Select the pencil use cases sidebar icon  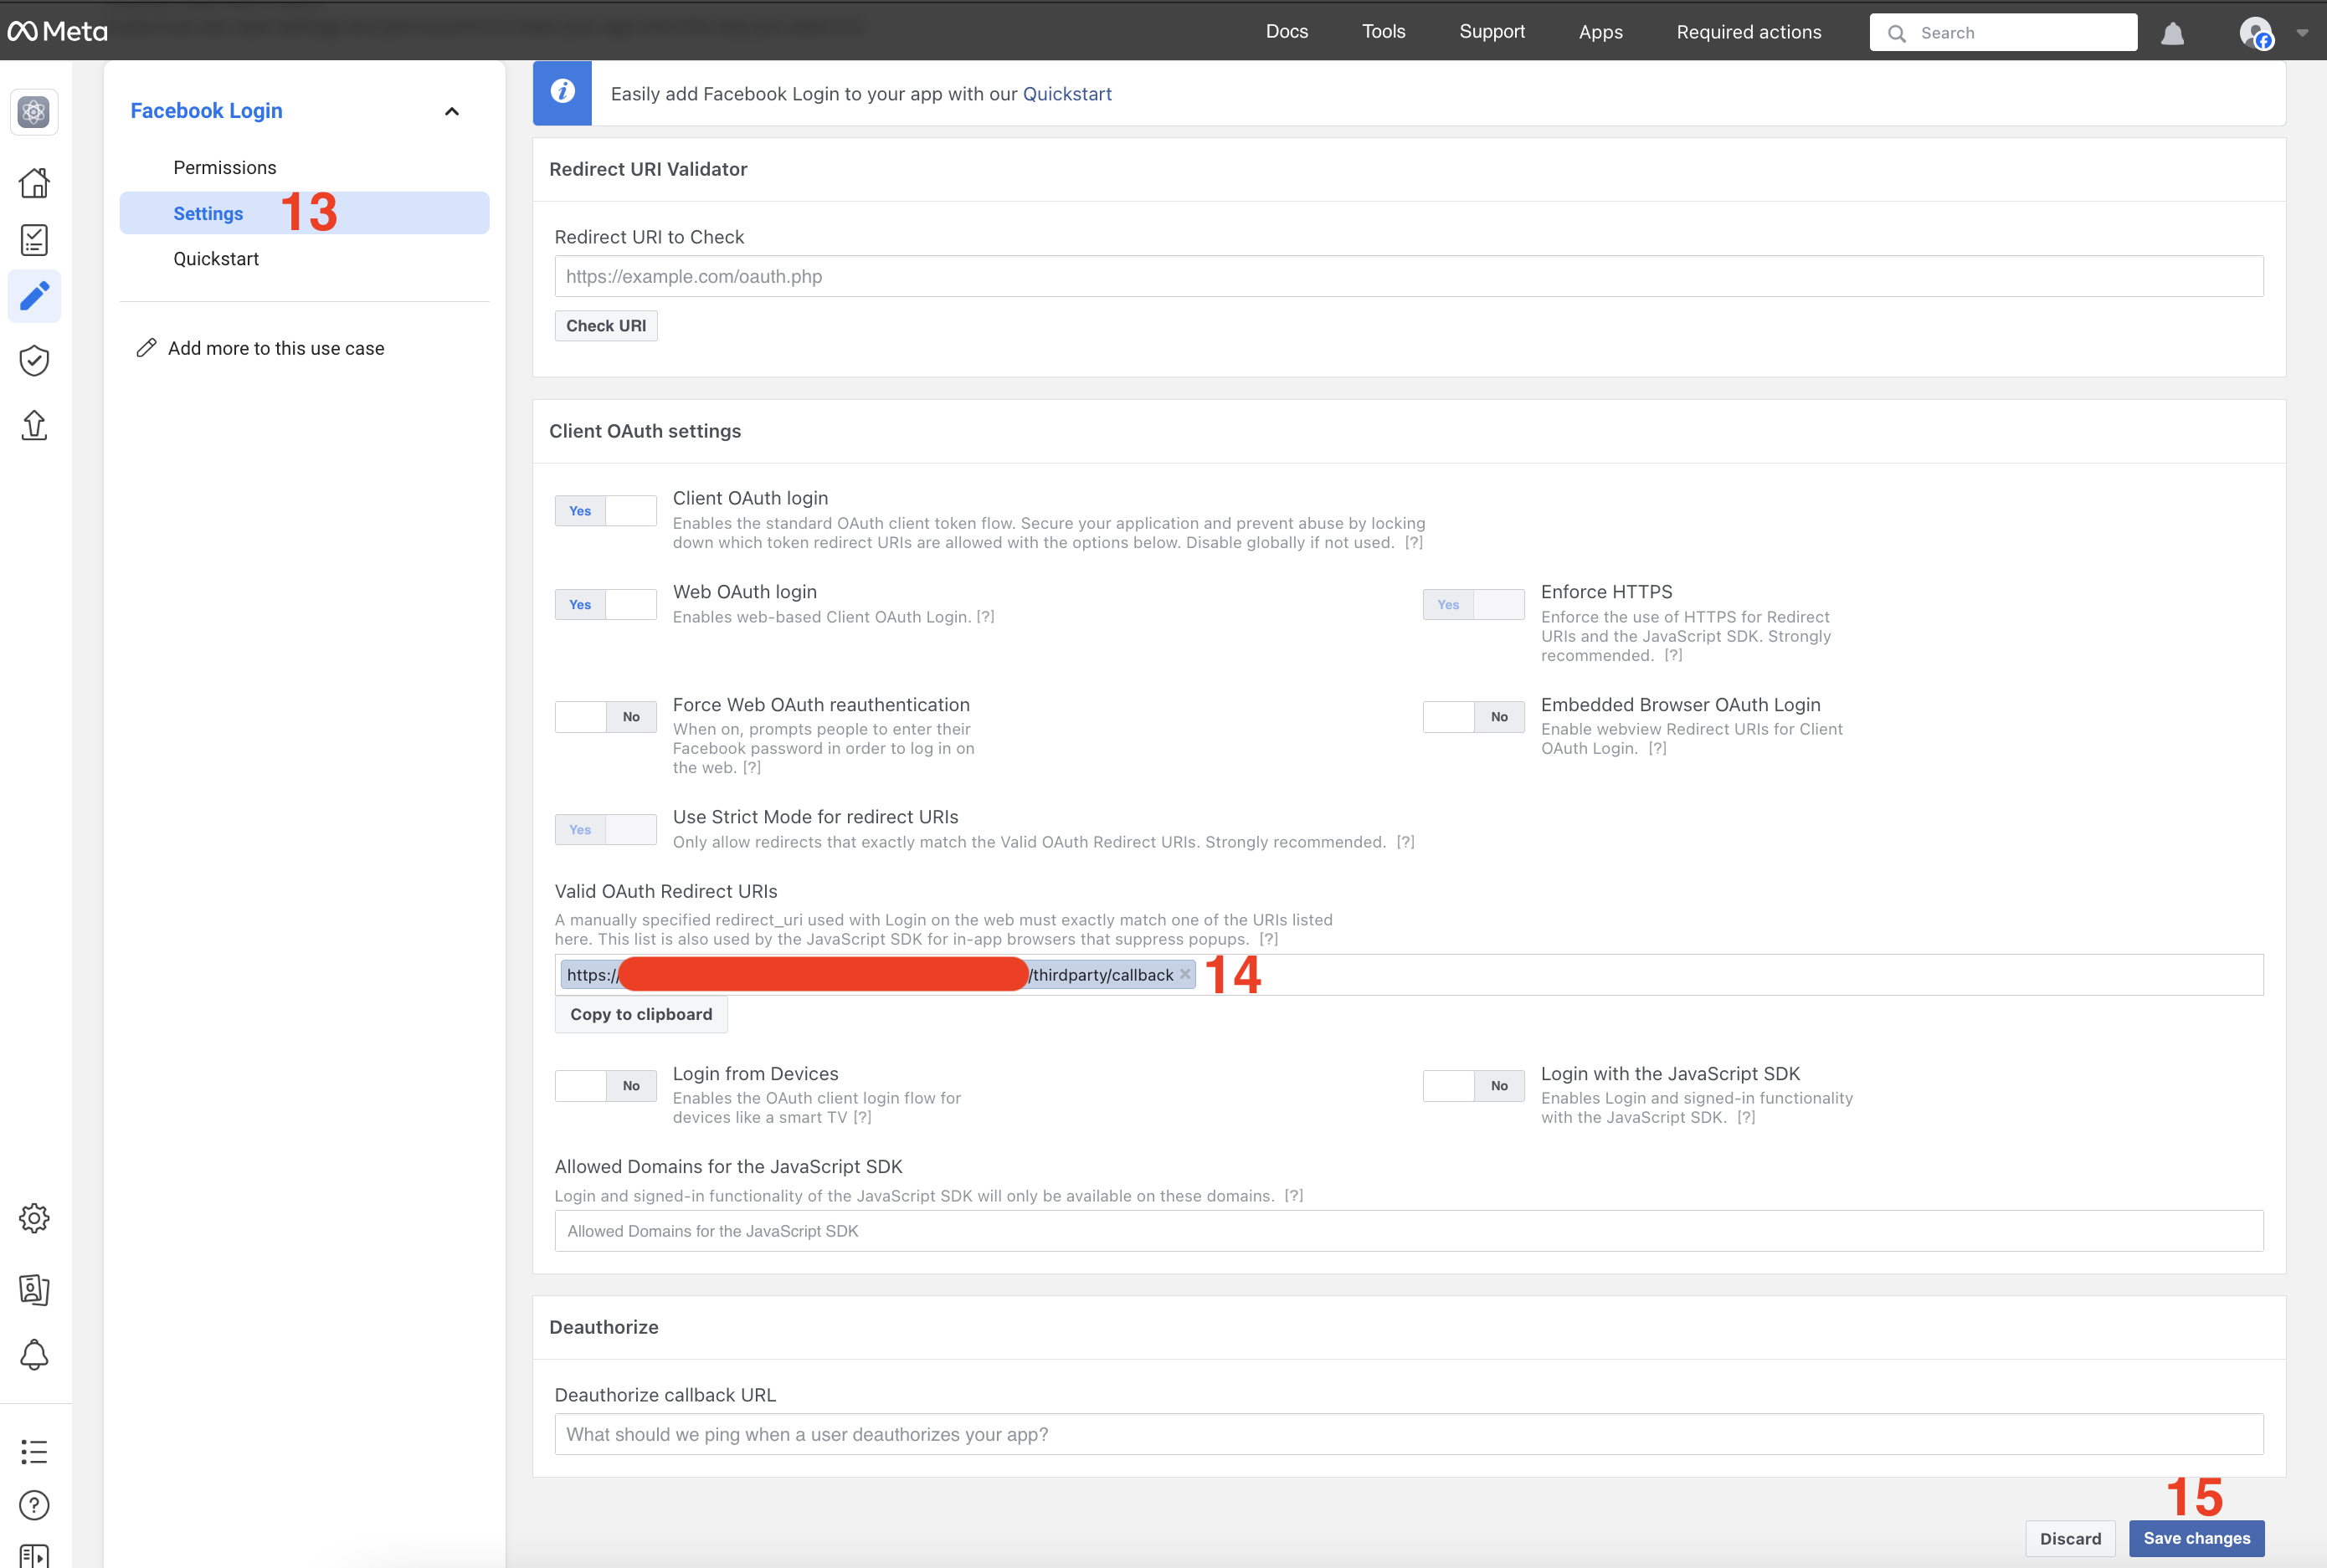[34, 296]
